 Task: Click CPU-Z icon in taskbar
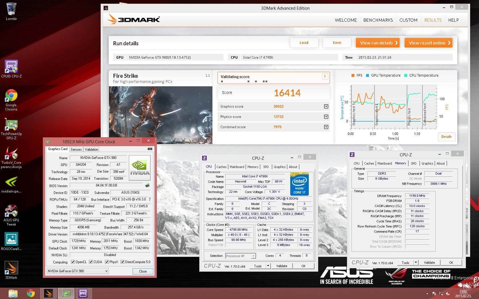[83, 293]
